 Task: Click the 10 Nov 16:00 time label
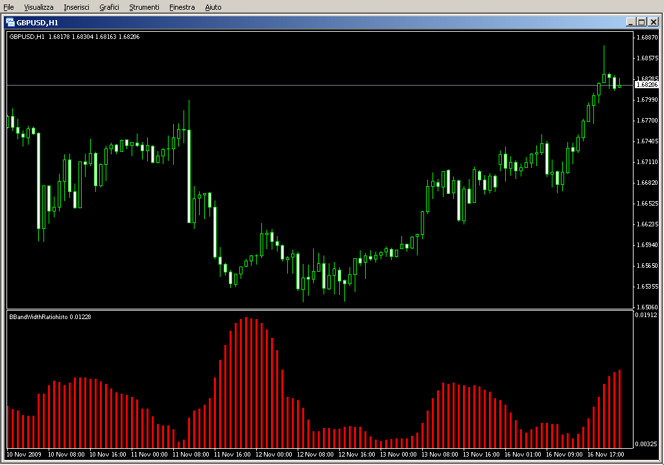point(108,455)
